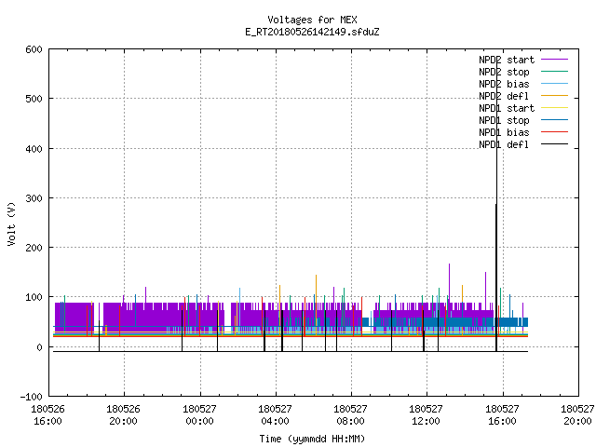Viewport: 596px width, 447px height.
Task: Click the '180527 00:00' x-axis tick label
Action: 199,415
